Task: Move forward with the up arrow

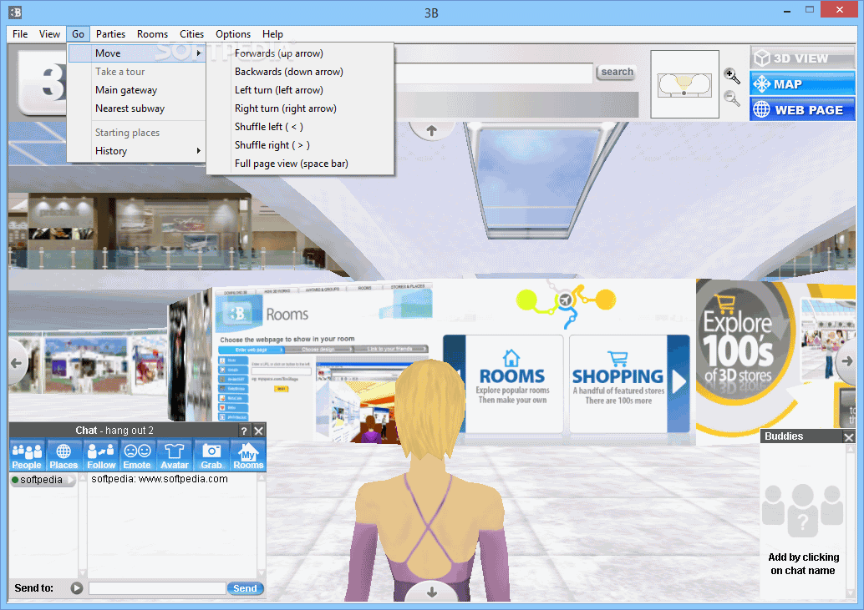Action: click(x=432, y=130)
